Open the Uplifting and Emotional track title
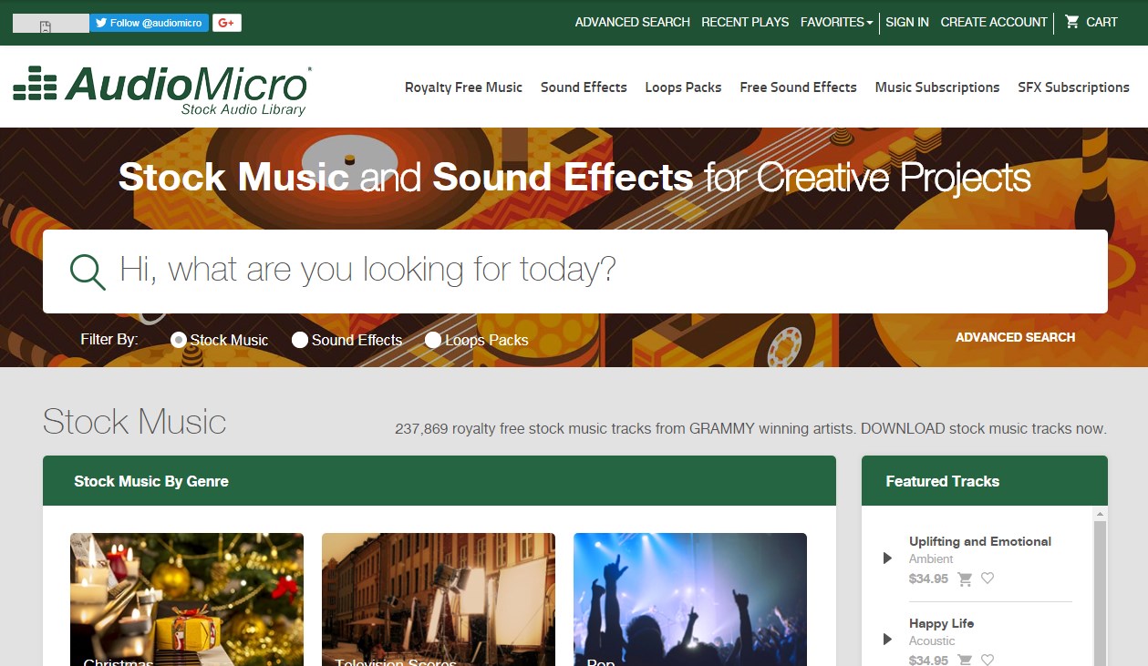Image resolution: width=1148 pixels, height=666 pixels. (980, 541)
